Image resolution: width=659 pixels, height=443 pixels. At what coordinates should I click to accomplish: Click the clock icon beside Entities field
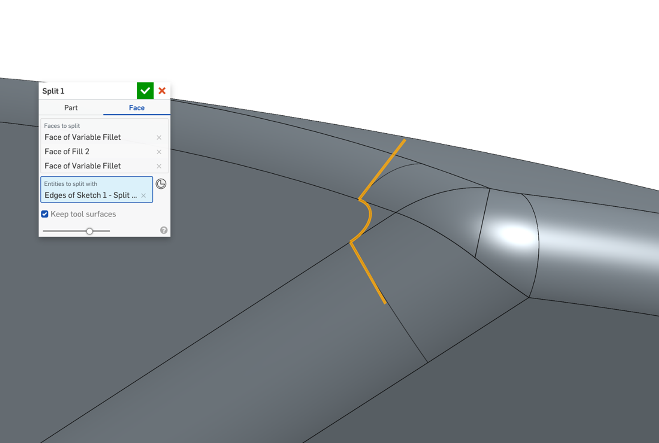[x=161, y=184]
